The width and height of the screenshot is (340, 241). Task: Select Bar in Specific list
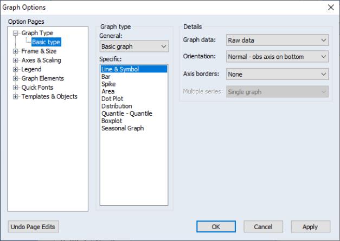(106, 77)
